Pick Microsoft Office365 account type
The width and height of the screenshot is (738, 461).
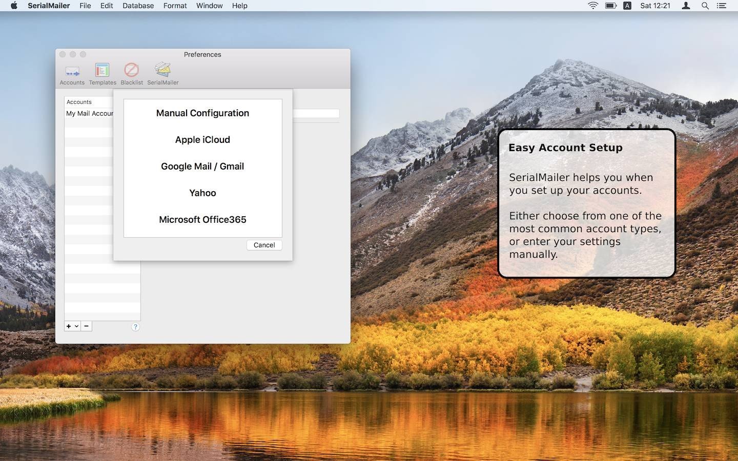pyautogui.click(x=202, y=220)
